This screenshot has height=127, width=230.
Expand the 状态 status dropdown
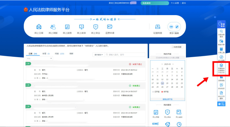tap(39, 58)
